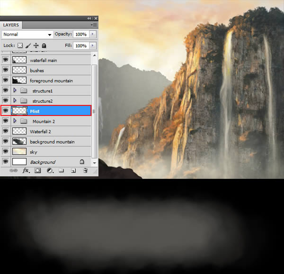The width and height of the screenshot is (284, 274).
Task: Create a new layer
Action: tap(73, 171)
